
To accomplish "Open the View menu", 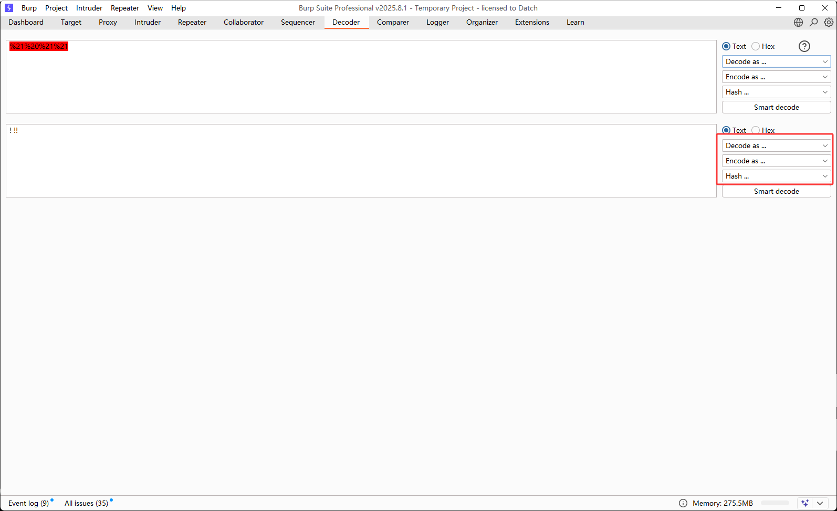I will click(x=155, y=8).
